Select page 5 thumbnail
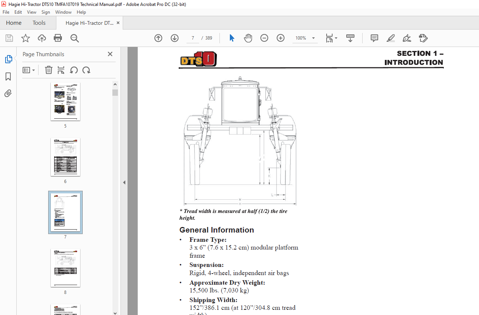 click(65, 101)
